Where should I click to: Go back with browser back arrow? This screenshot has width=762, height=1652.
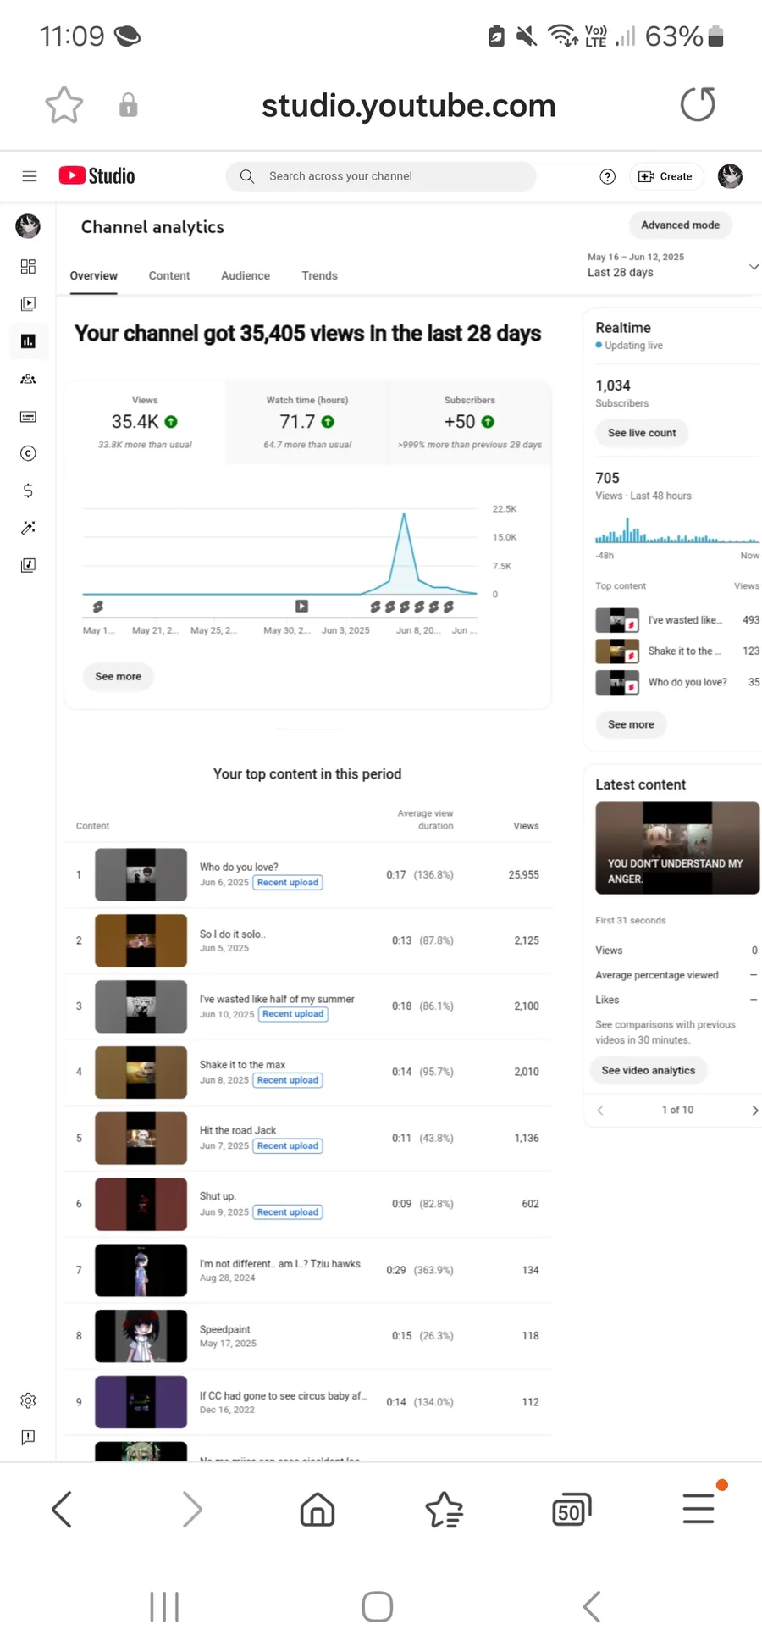(x=62, y=1510)
